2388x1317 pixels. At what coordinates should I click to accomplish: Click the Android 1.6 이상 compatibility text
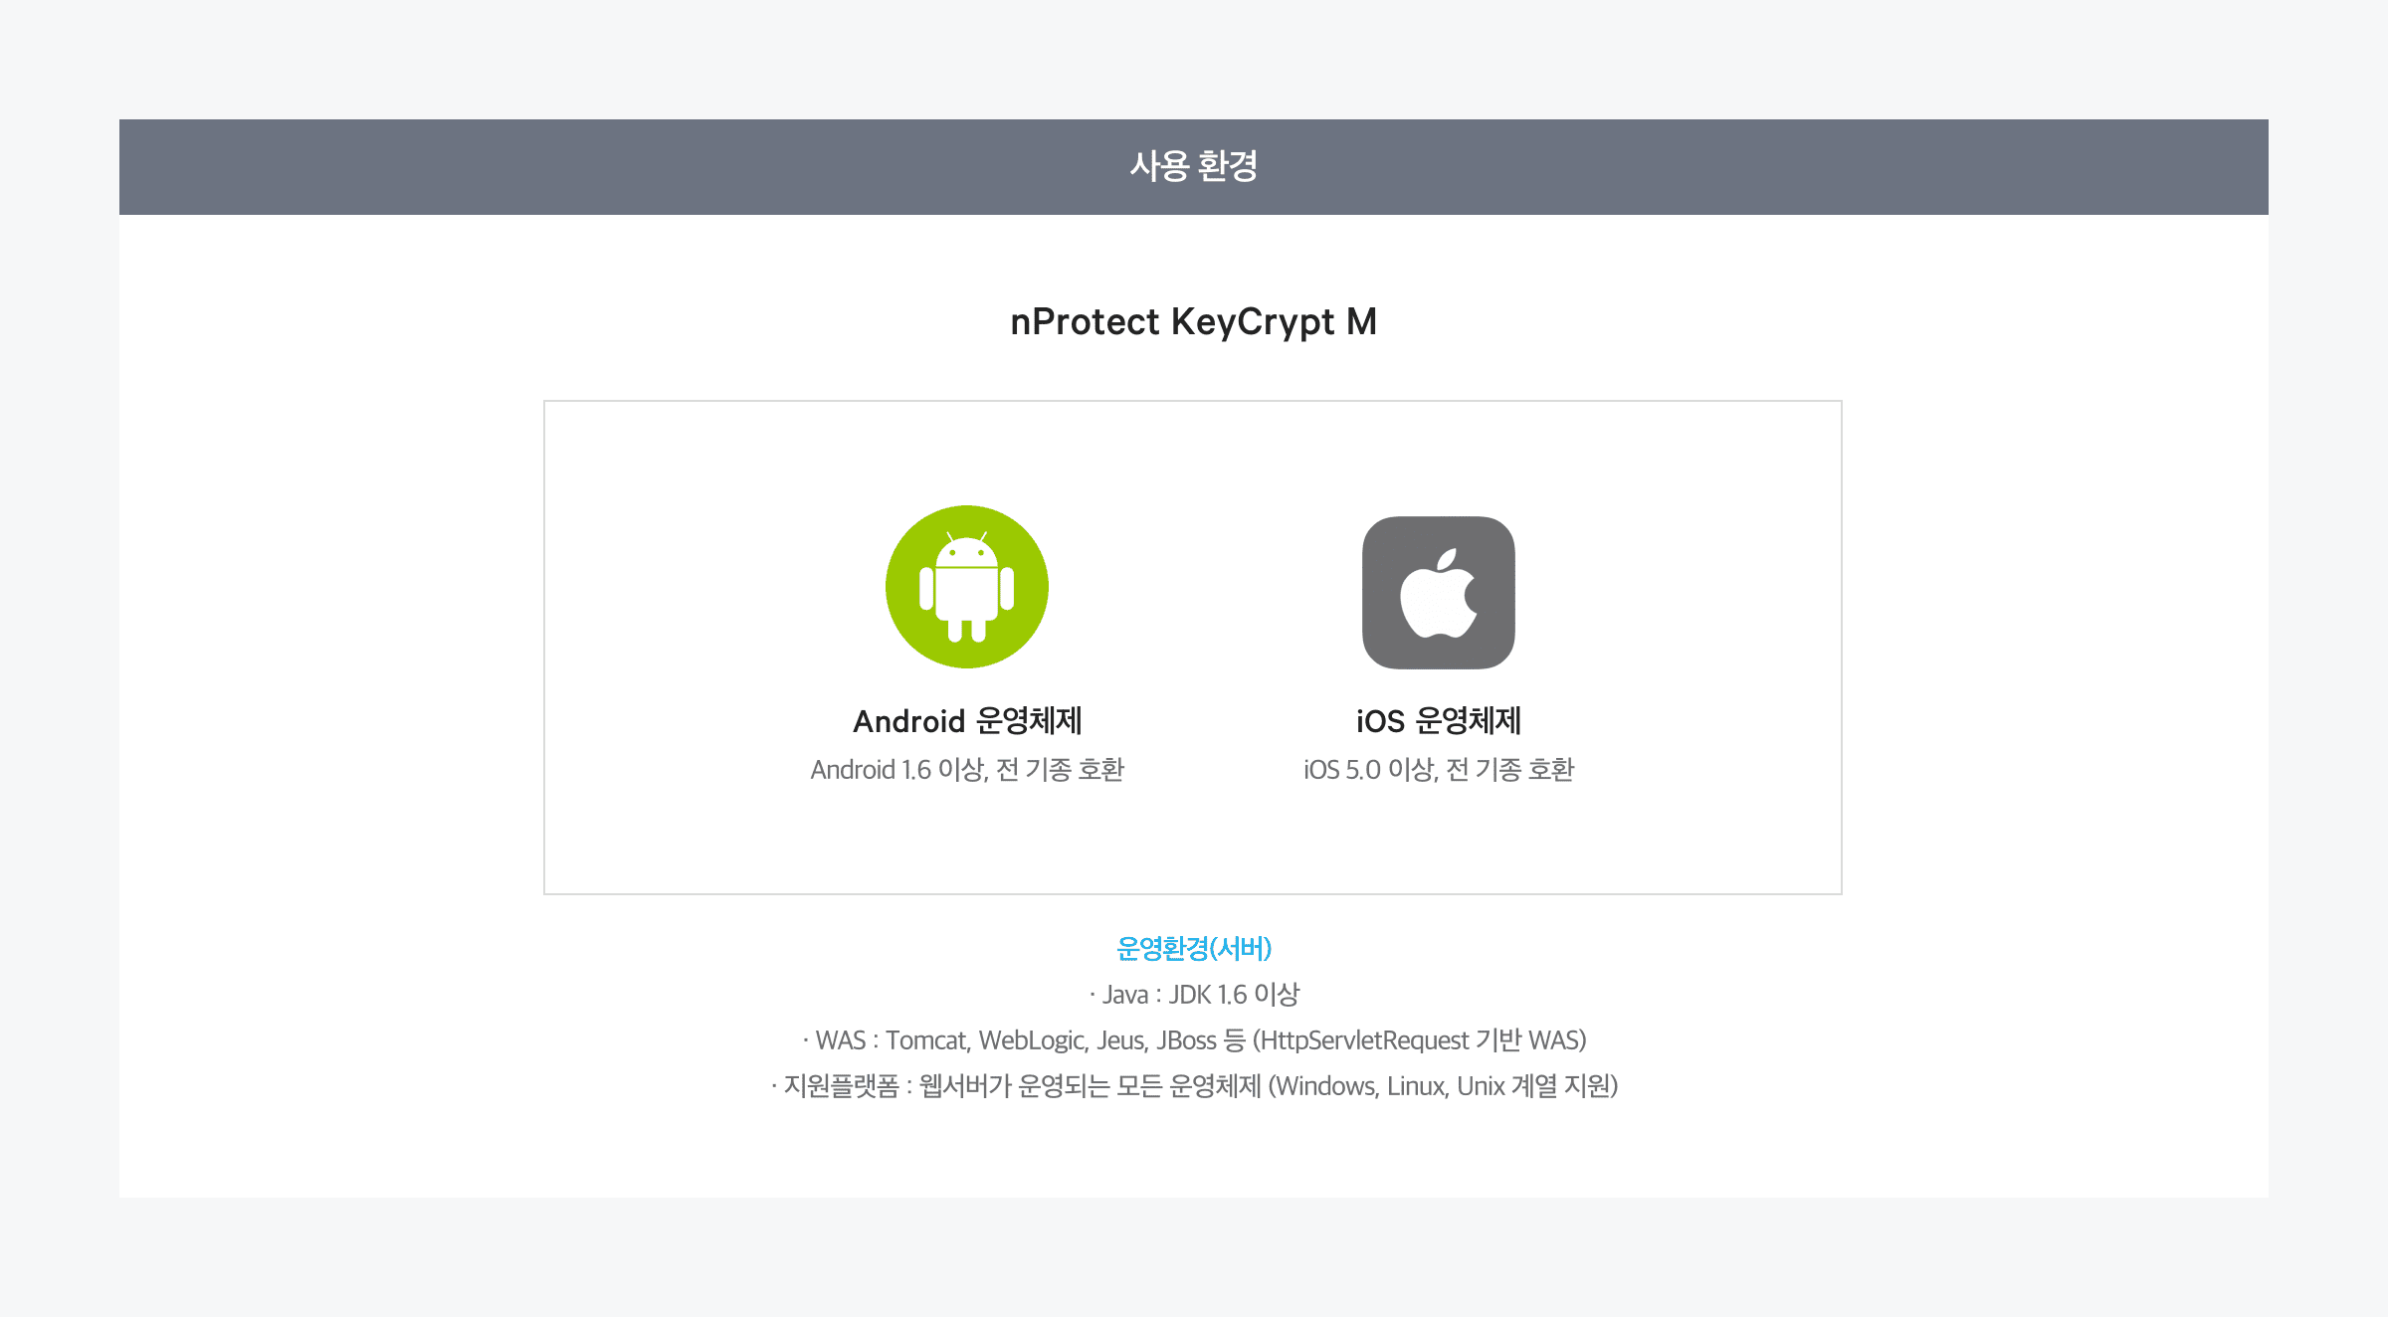click(x=967, y=770)
